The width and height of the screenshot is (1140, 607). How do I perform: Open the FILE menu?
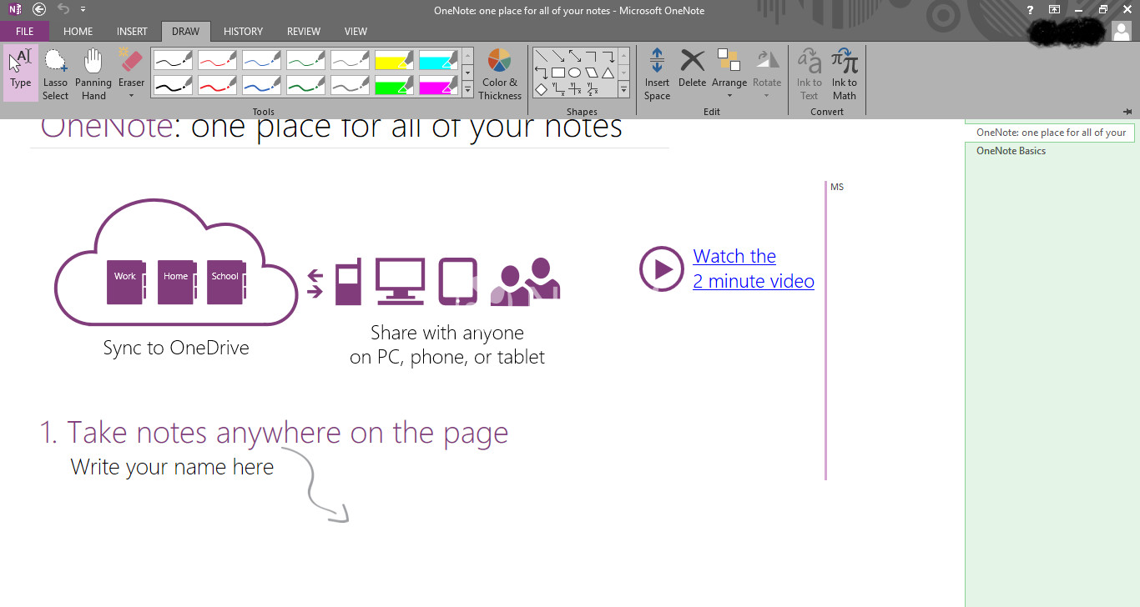[x=24, y=32]
